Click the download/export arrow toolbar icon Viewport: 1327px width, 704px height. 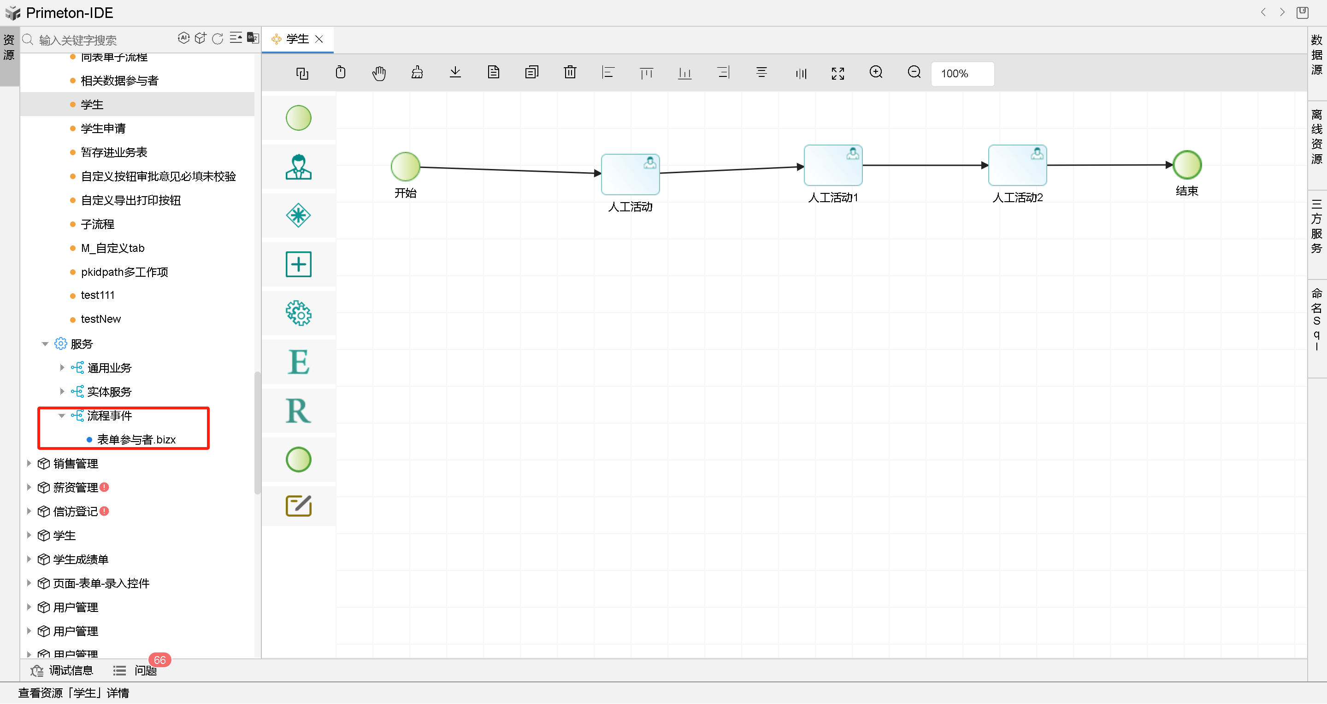[455, 73]
